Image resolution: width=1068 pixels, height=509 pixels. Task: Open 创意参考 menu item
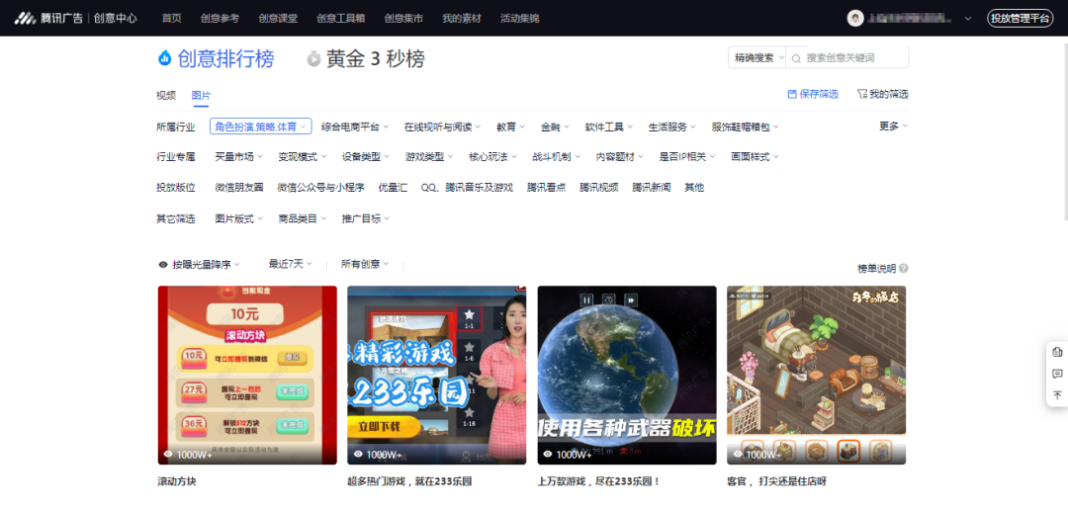click(x=220, y=19)
